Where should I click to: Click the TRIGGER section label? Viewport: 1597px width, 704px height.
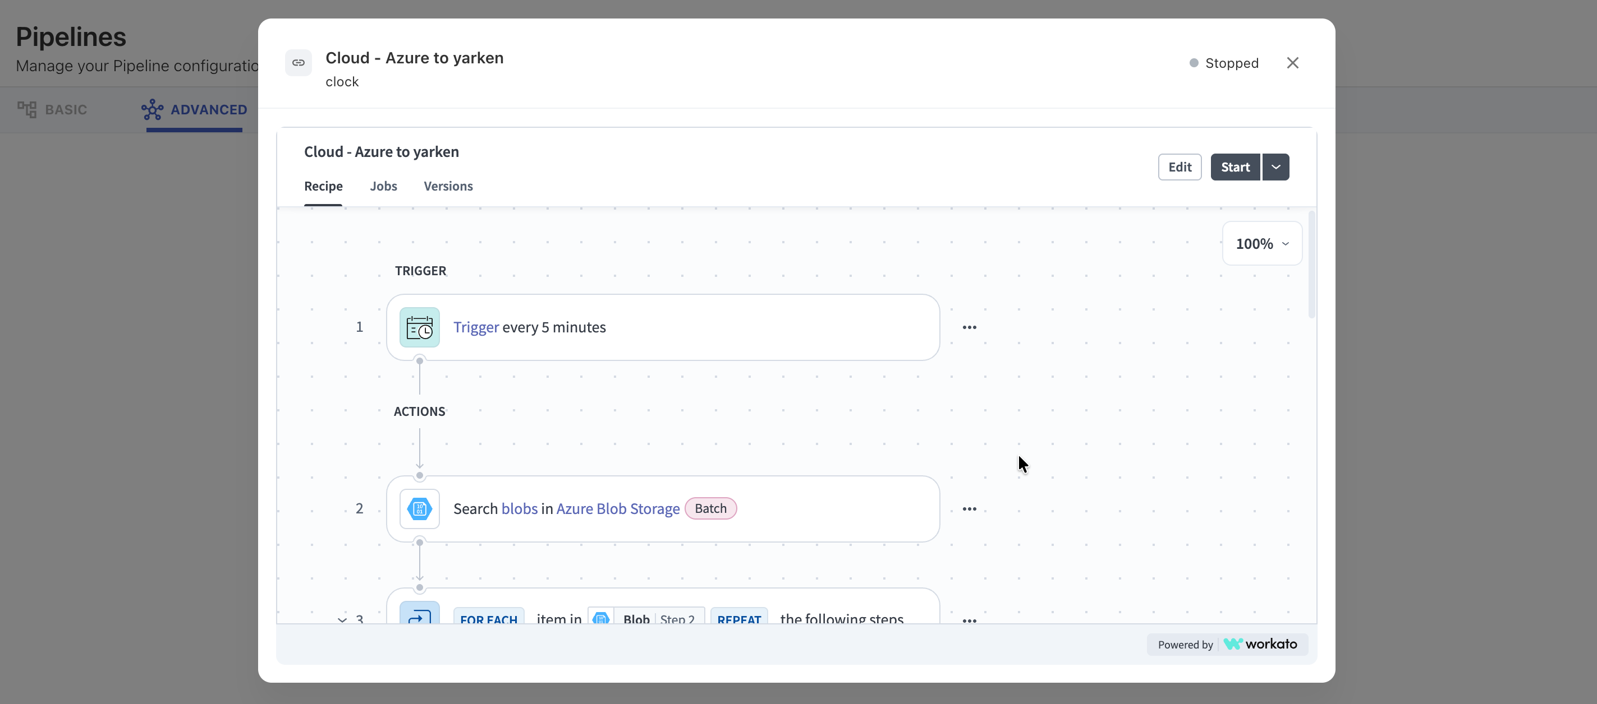[x=420, y=271]
